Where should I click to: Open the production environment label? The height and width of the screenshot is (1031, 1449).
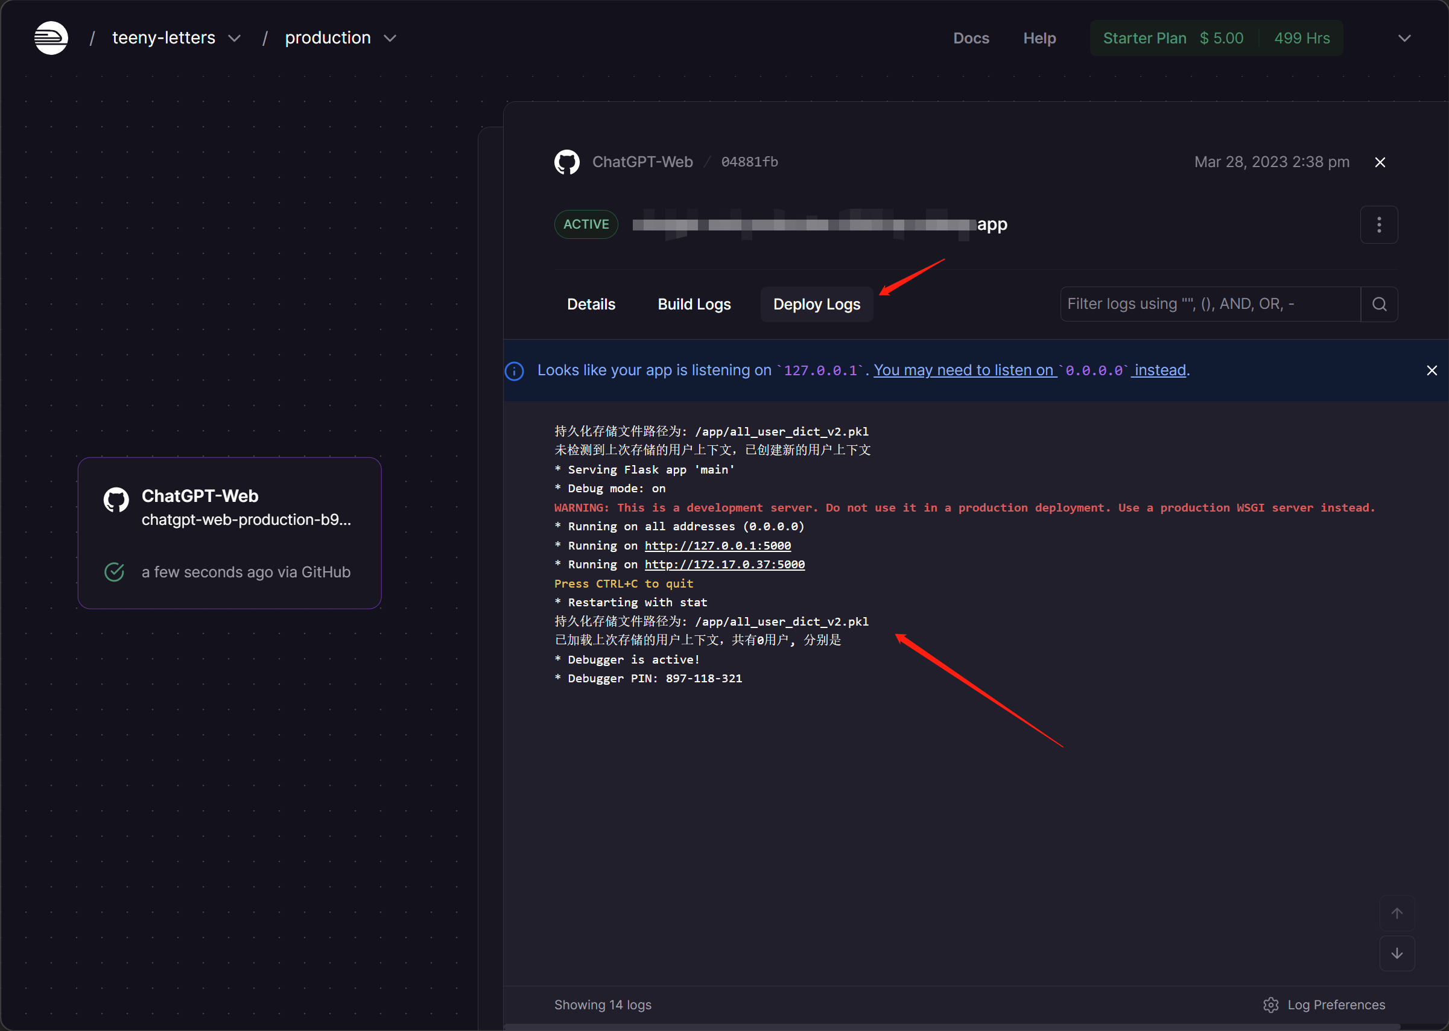328,38
